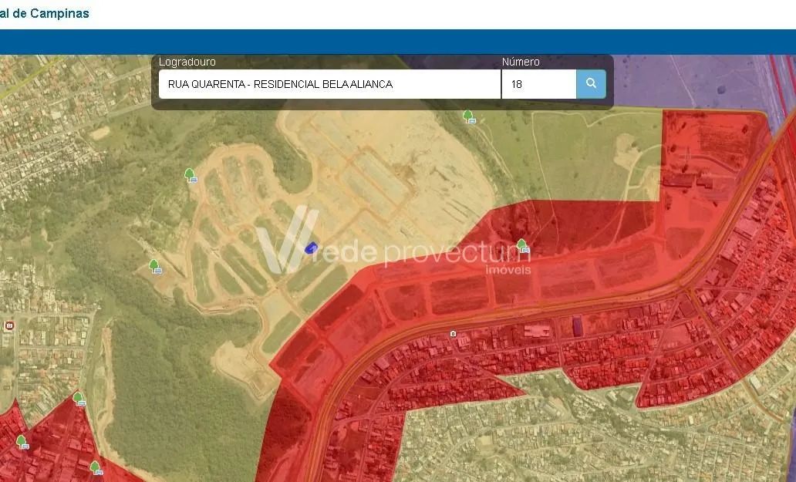Open tree marker inside red zone near imóveis
Screen dimensions: 796x482
click(523, 246)
